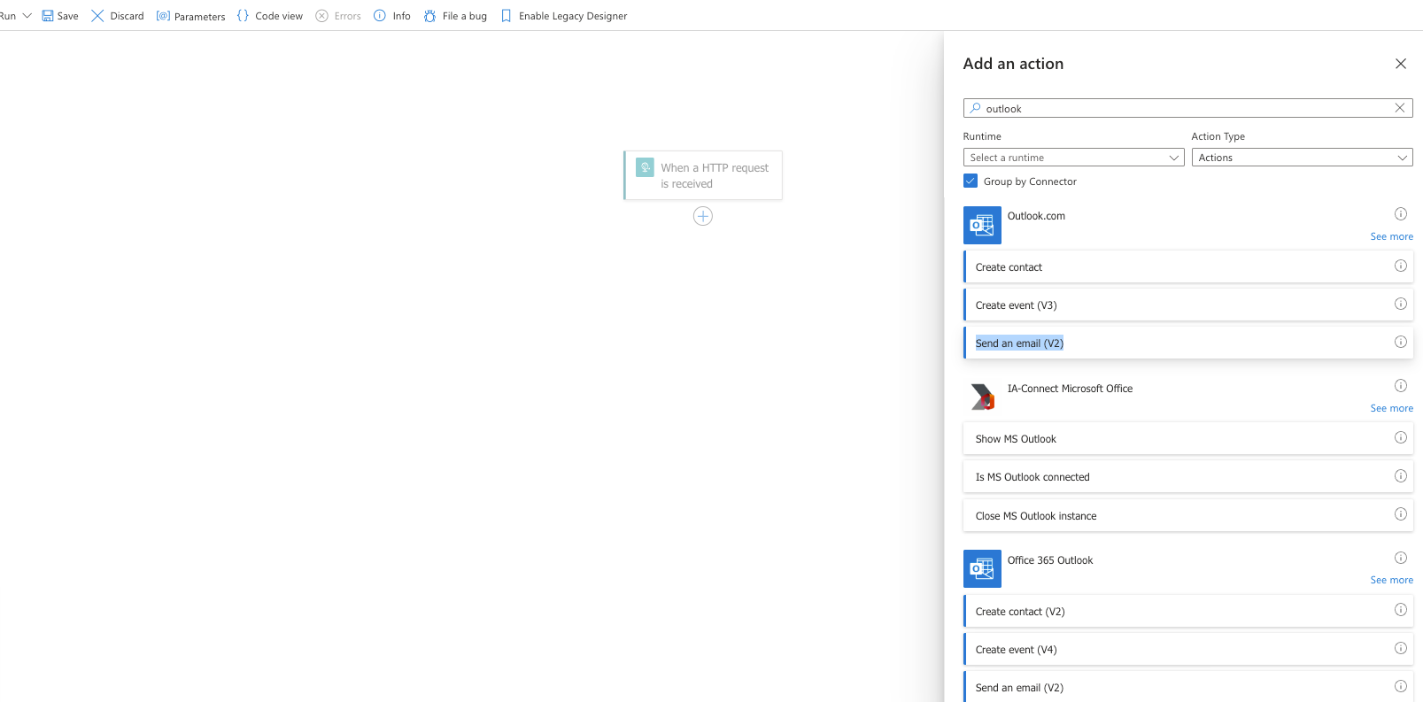The width and height of the screenshot is (1423, 702).
Task: Open Parameters from the toolbar
Action: pyautogui.click(x=190, y=16)
